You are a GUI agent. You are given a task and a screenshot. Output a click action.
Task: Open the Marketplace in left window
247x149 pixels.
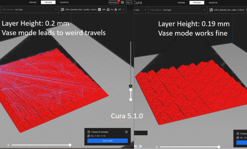click(114, 2)
